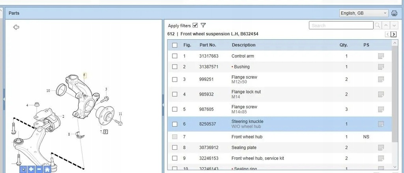Screen dimensions: 404x173
Task: Click scrollbar up arrow in parts list
Action: click(x=395, y=43)
